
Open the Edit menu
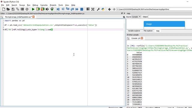pos(8,5)
